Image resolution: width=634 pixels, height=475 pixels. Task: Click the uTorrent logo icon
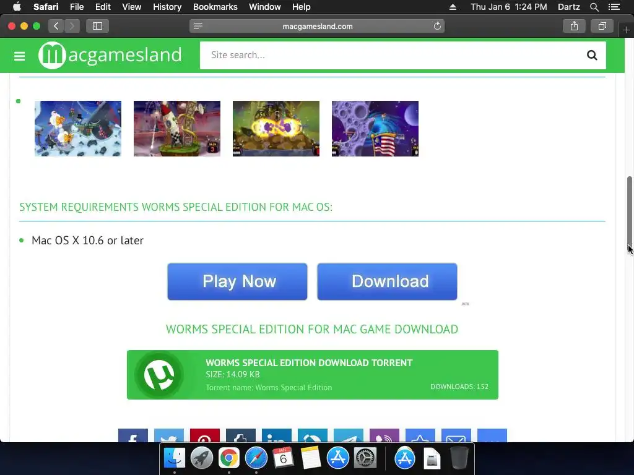(159, 375)
